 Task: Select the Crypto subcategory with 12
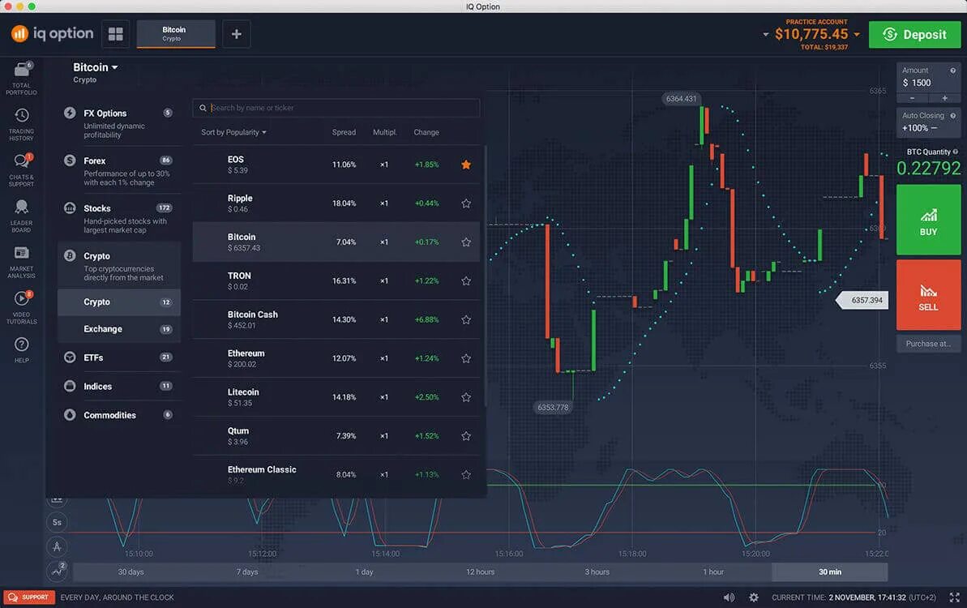[x=119, y=302]
